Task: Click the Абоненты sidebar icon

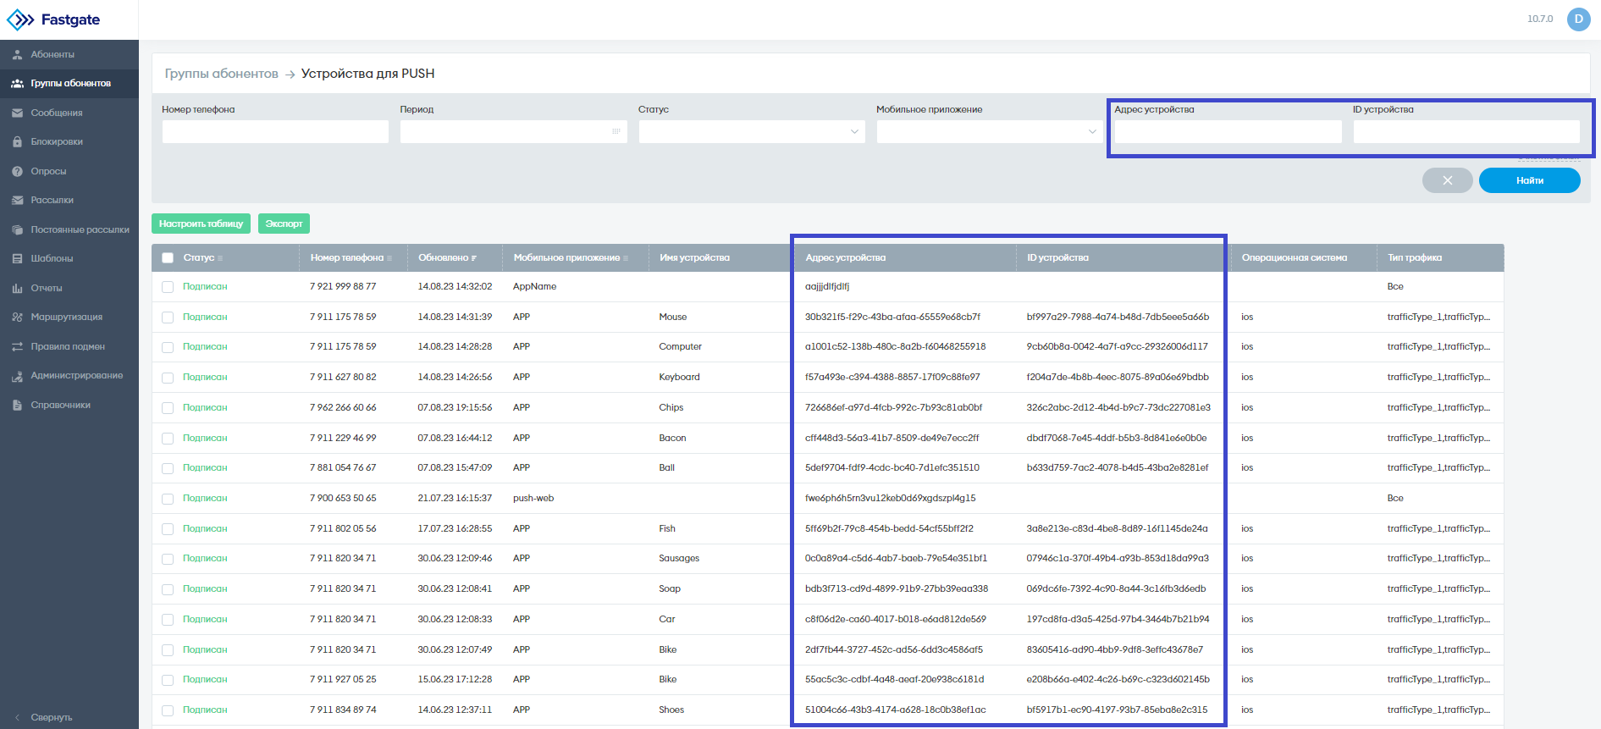Action: point(17,54)
